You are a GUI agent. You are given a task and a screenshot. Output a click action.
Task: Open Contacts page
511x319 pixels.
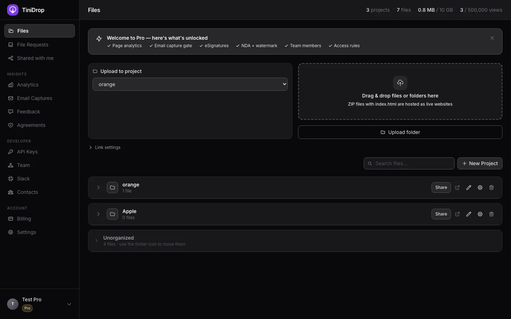tap(39, 192)
